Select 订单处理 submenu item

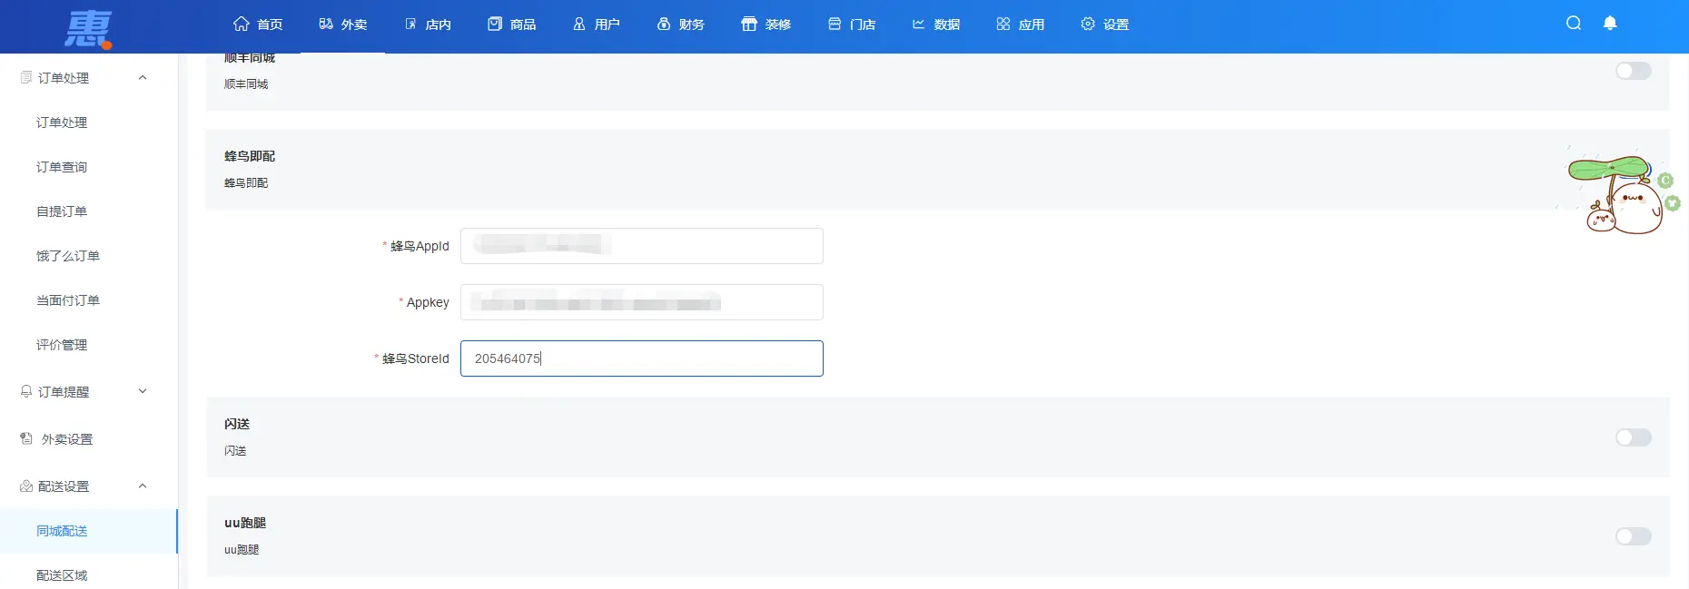(x=62, y=123)
